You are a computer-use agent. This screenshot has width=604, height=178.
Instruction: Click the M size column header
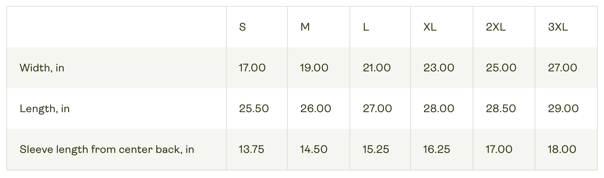305,27
